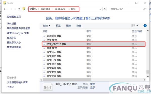The width and height of the screenshot is (151, 94).
Task: Sort by the 名称 column header
Action: point(45,31)
